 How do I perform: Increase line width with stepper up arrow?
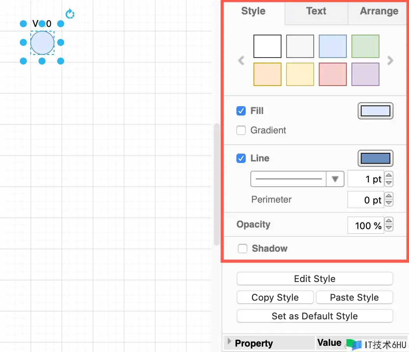coord(389,176)
